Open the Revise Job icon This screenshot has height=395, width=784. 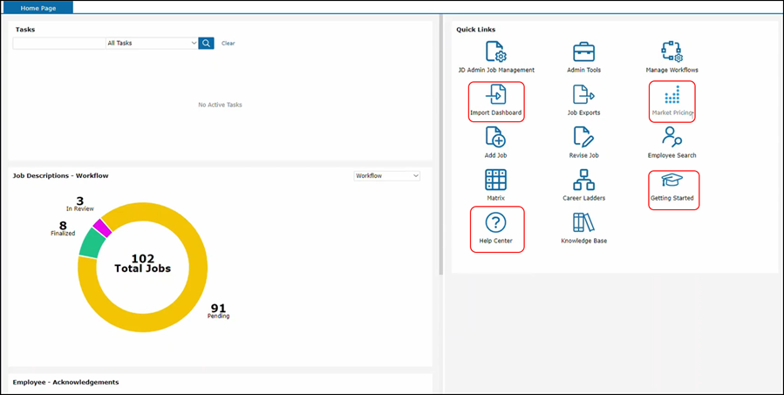(x=583, y=138)
